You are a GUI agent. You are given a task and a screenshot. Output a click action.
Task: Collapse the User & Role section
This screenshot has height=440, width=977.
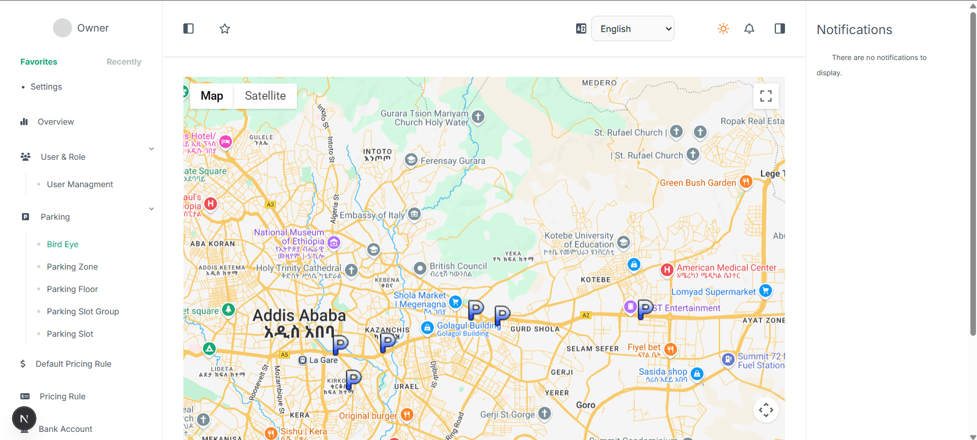(151, 149)
